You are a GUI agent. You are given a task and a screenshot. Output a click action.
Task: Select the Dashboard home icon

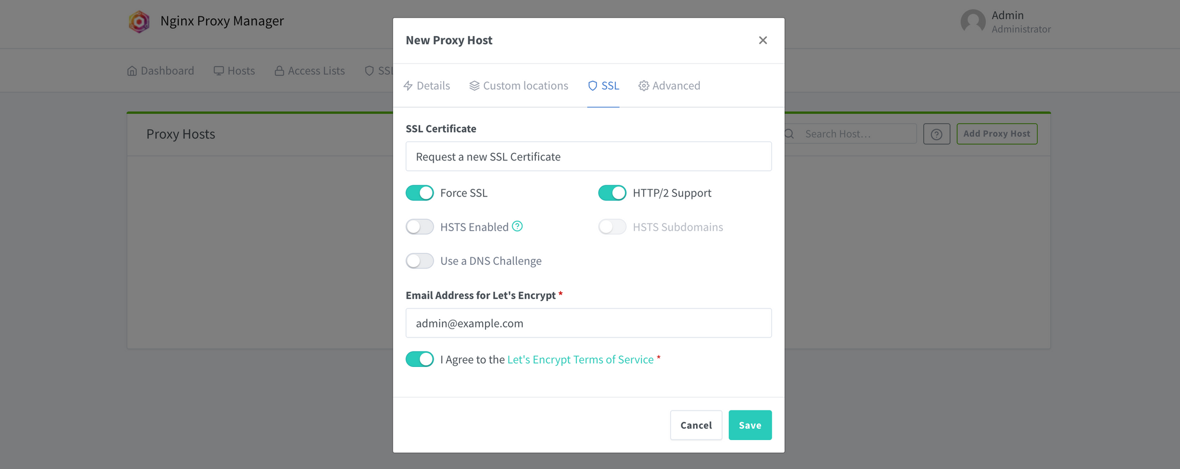(x=132, y=70)
